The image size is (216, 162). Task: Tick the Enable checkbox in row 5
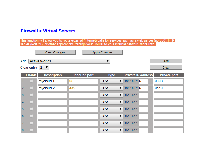click(31, 109)
